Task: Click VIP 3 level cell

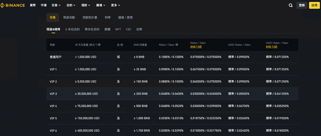Action: (x=53, y=94)
